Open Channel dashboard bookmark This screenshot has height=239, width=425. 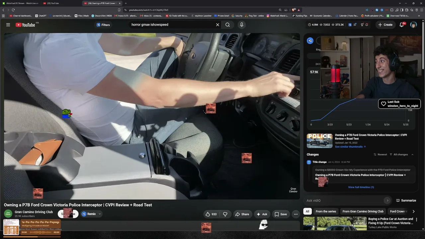pos(21,16)
